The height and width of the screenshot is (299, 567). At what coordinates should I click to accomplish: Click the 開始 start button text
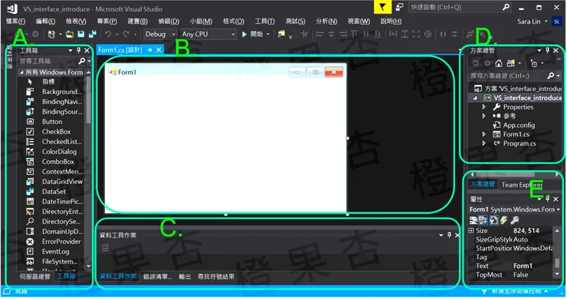click(257, 34)
